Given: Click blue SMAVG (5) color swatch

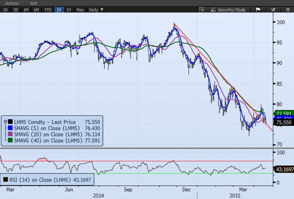Looking at the screenshot, I should pyautogui.click(x=10, y=128).
